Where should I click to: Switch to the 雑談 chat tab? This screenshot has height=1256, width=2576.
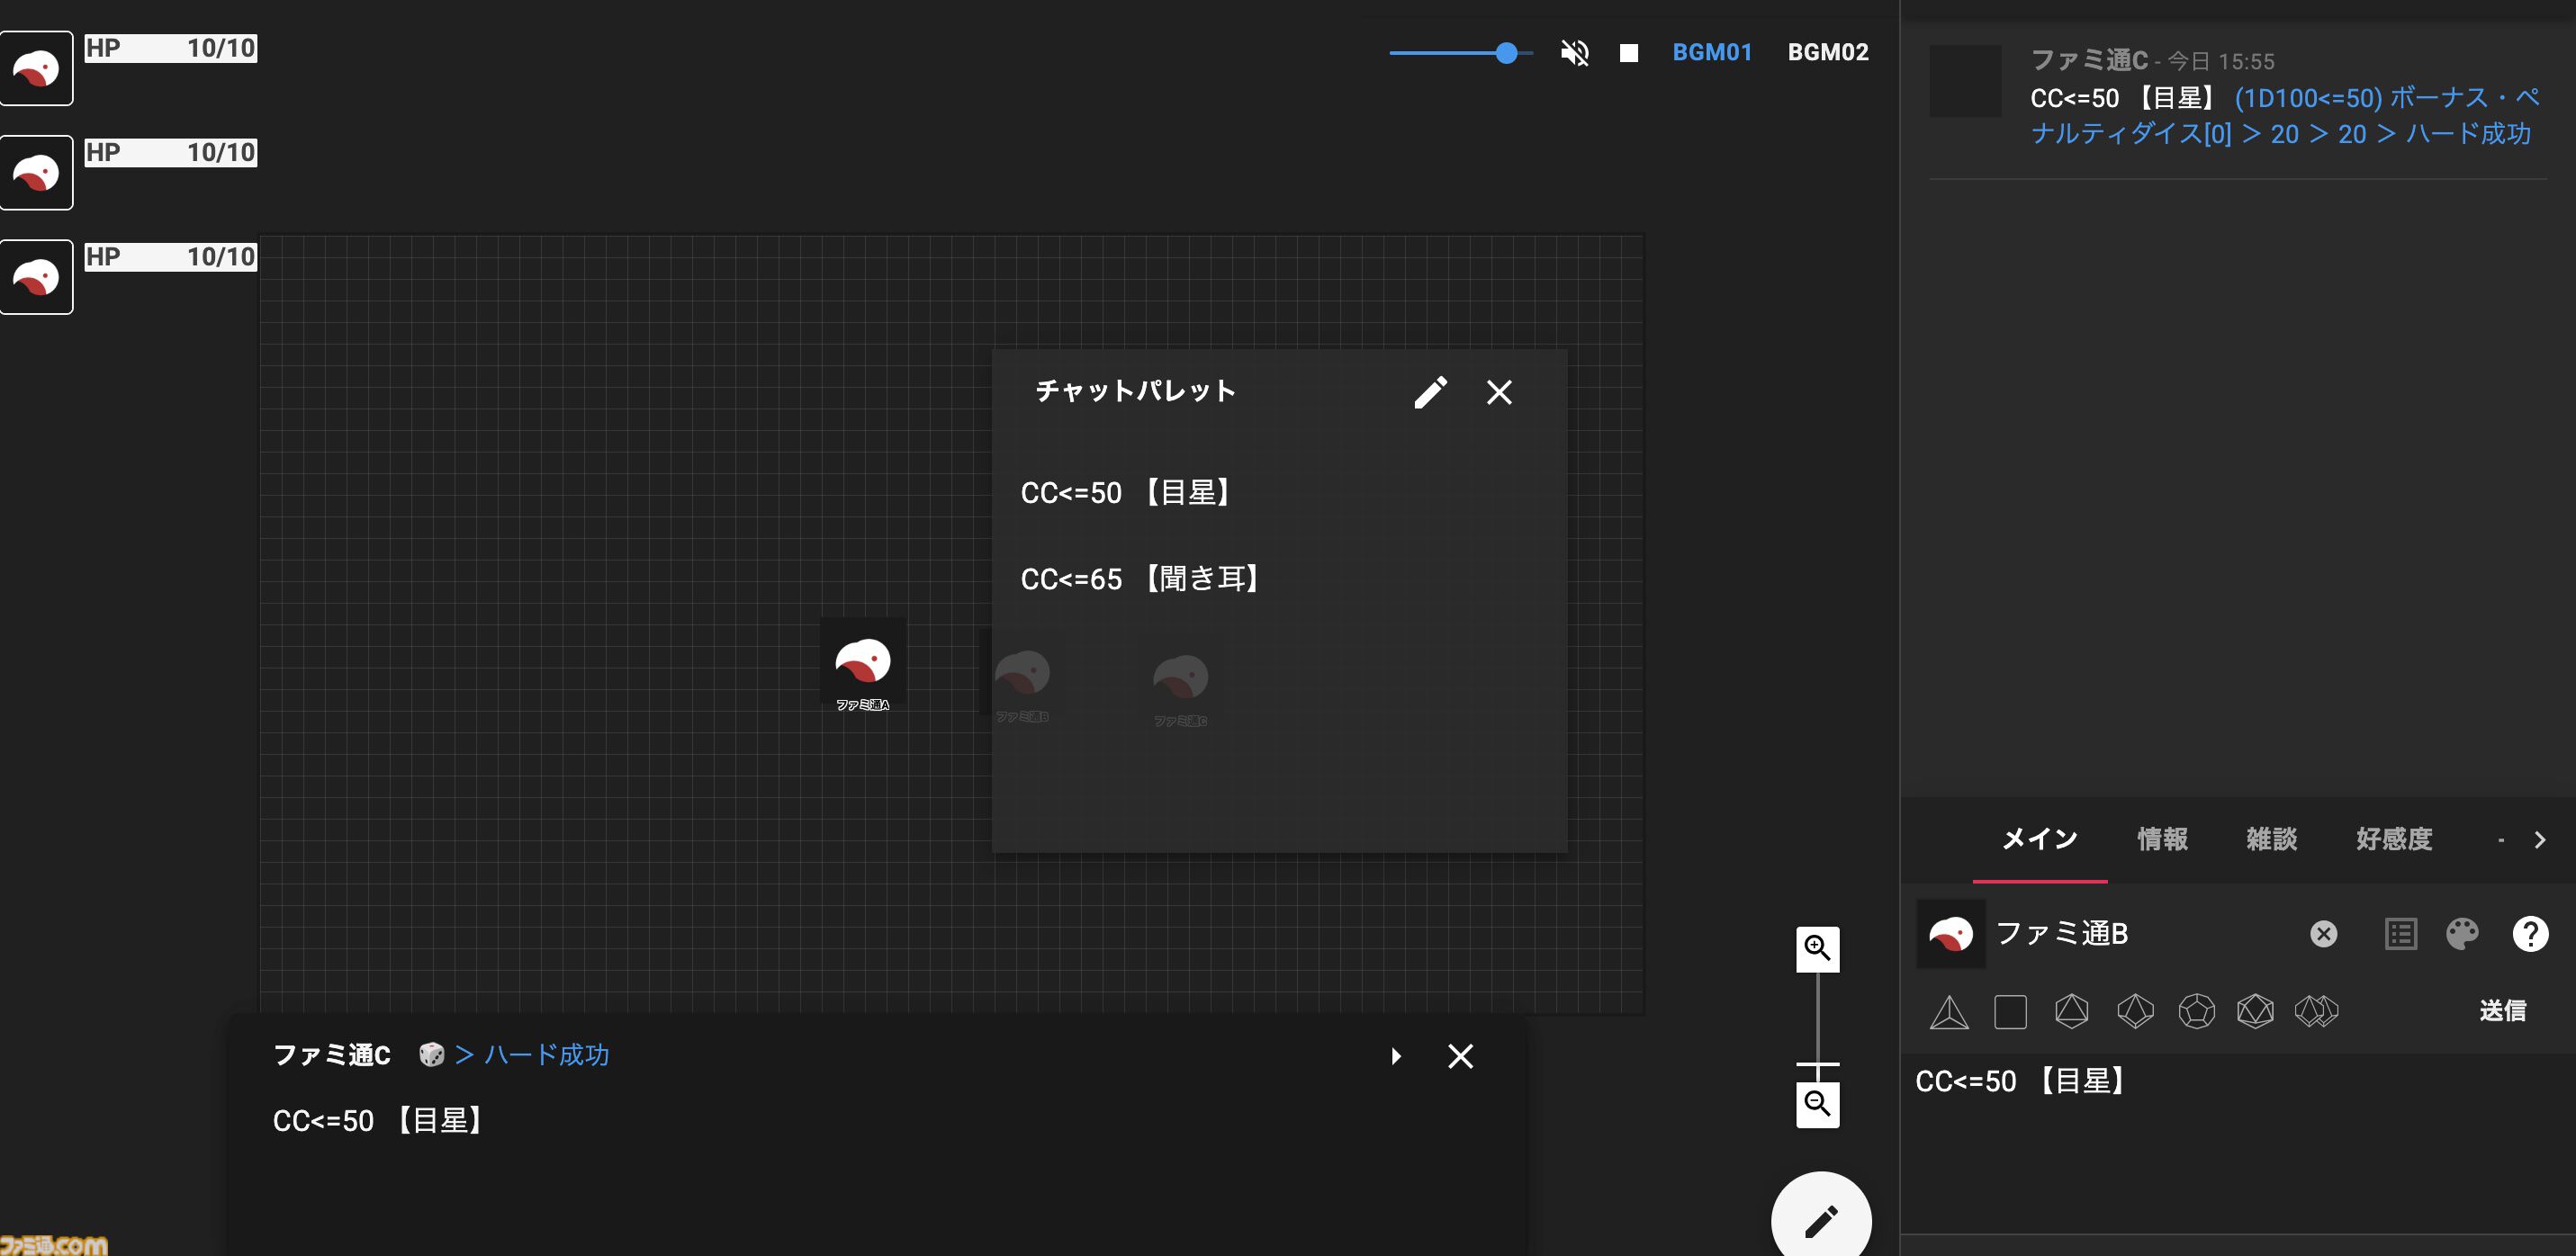(x=2271, y=839)
